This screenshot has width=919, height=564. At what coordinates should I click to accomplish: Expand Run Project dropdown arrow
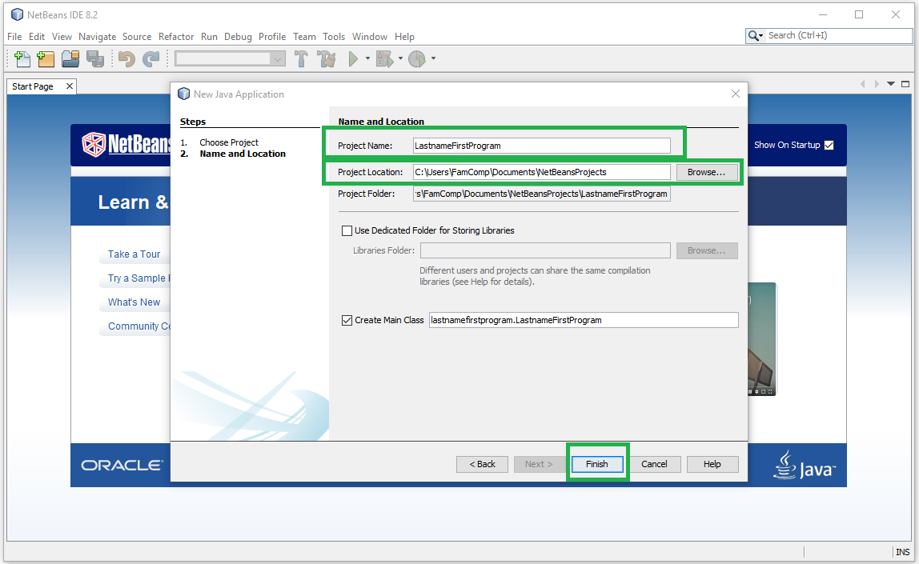(x=367, y=58)
